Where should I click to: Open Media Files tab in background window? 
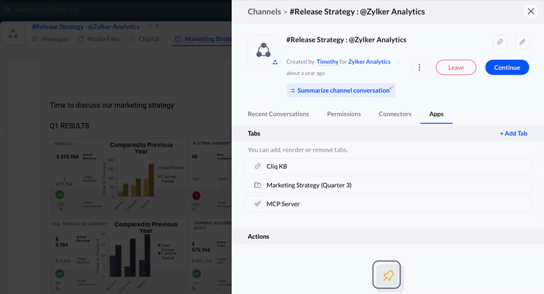click(99, 39)
